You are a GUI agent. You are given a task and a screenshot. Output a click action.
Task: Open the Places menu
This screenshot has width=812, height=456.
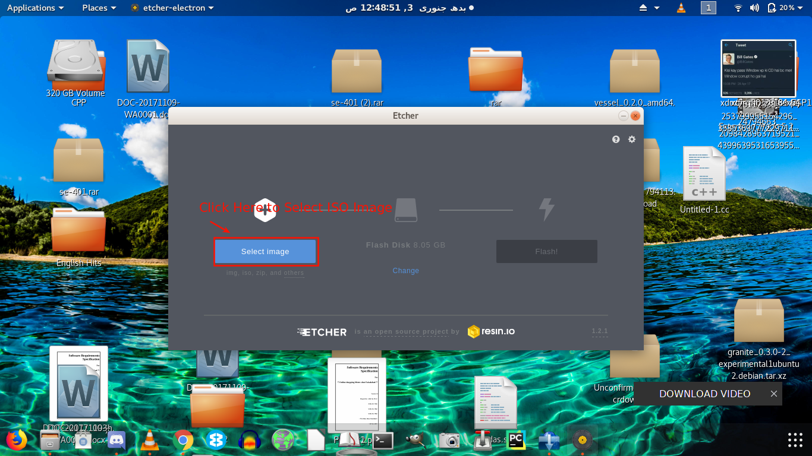coord(99,8)
